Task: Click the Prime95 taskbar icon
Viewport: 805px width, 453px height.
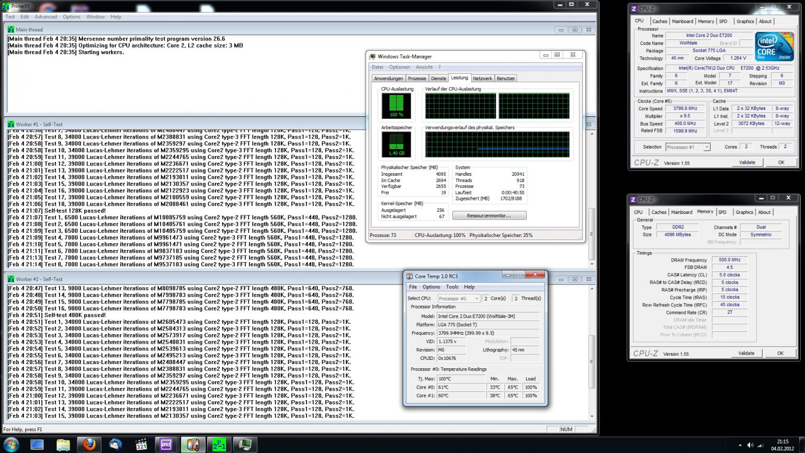Action: pos(219,445)
